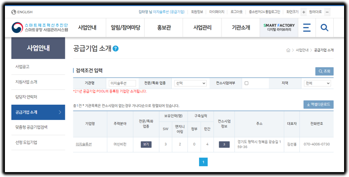Click the 기업명 column header
The height and width of the screenshot is (177, 349).
pyautogui.click(x=90, y=124)
